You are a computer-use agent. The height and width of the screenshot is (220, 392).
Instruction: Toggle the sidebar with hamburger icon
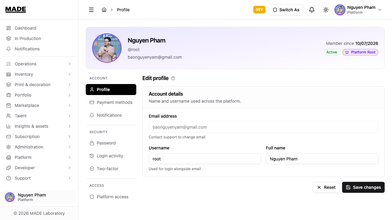pos(91,10)
